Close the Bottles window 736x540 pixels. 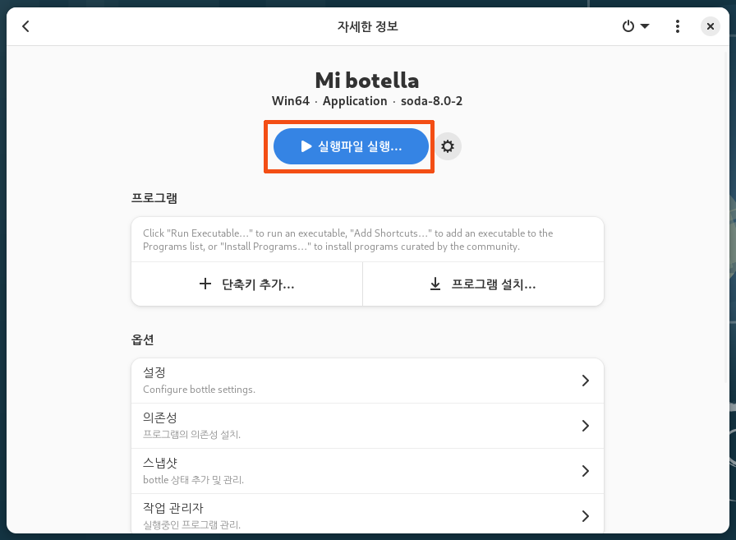(711, 26)
